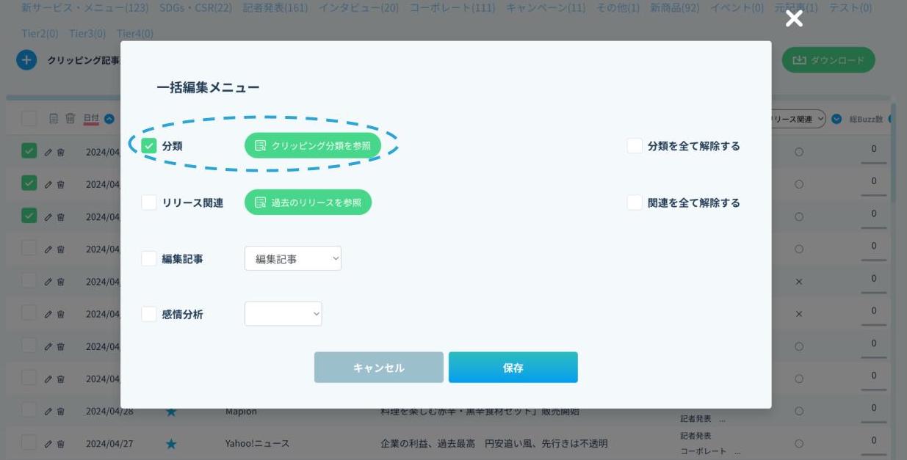907x460 pixels.
Task: Click the blue arrow icon beside 総Buzz数
Action: [x=836, y=120]
